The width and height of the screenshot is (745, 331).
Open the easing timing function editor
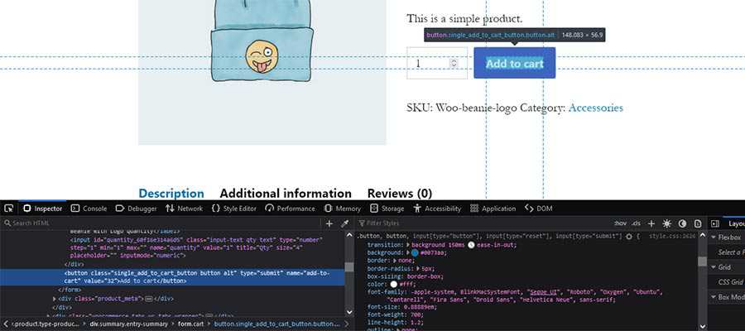(469, 245)
